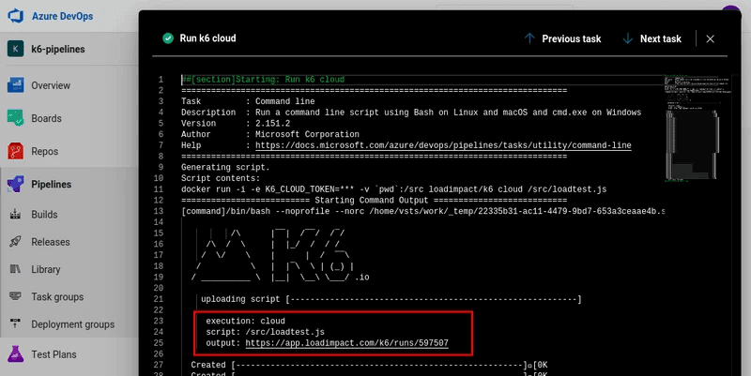This screenshot has width=751, height=376.
Task: Click the Builds icon in sidebar
Action: point(15,215)
